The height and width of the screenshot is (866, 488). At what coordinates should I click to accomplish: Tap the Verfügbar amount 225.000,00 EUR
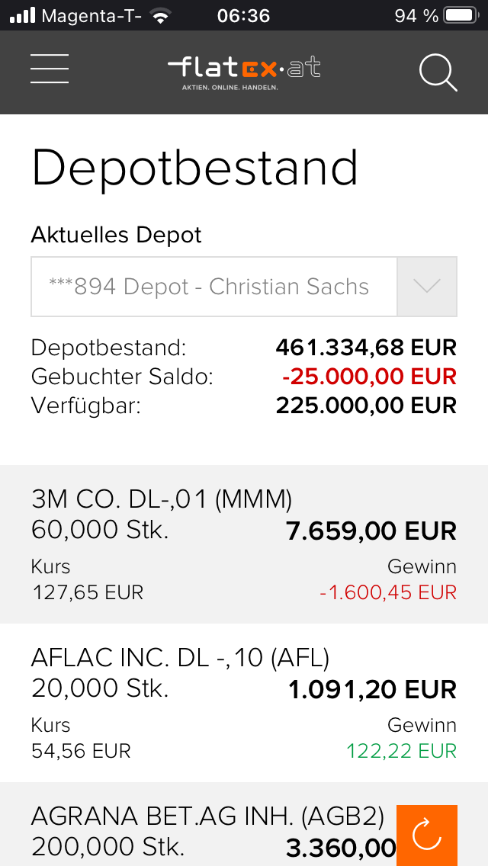(x=366, y=405)
